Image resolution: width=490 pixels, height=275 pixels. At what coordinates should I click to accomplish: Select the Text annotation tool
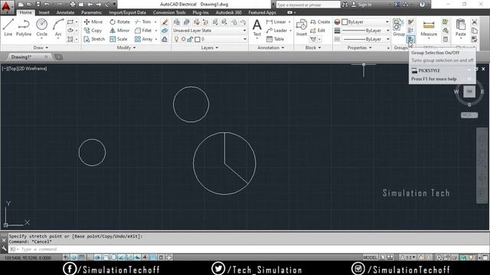257,27
